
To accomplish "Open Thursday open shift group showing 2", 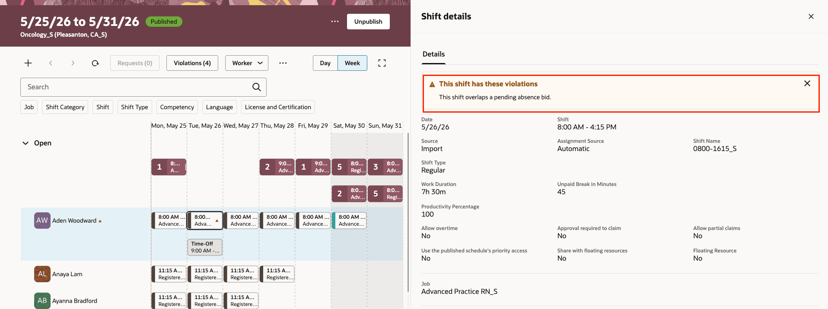I will (x=277, y=167).
